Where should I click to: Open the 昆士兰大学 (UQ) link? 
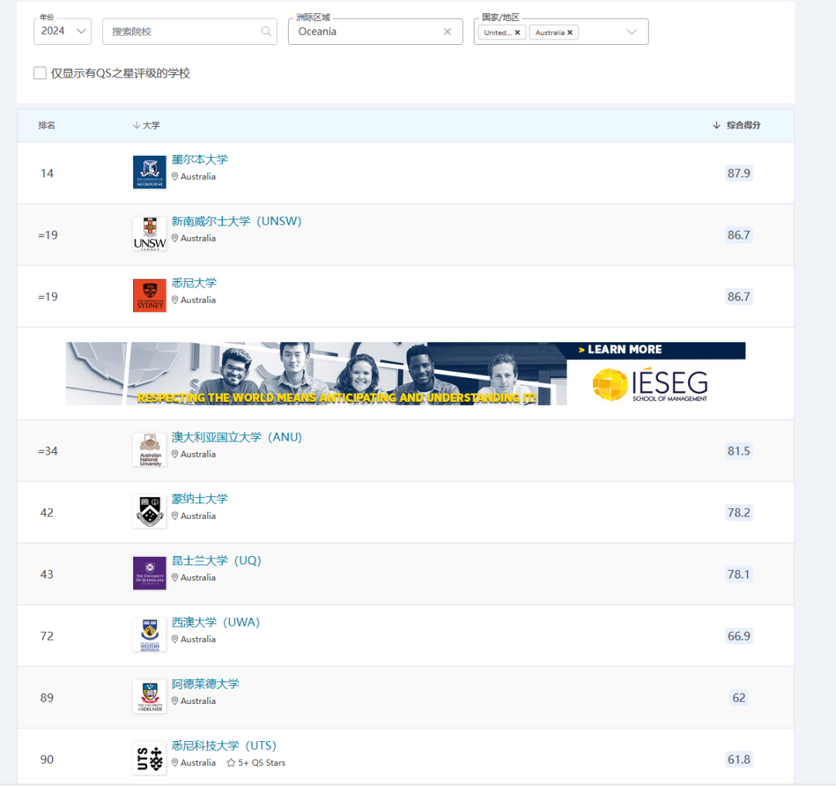pos(217,561)
